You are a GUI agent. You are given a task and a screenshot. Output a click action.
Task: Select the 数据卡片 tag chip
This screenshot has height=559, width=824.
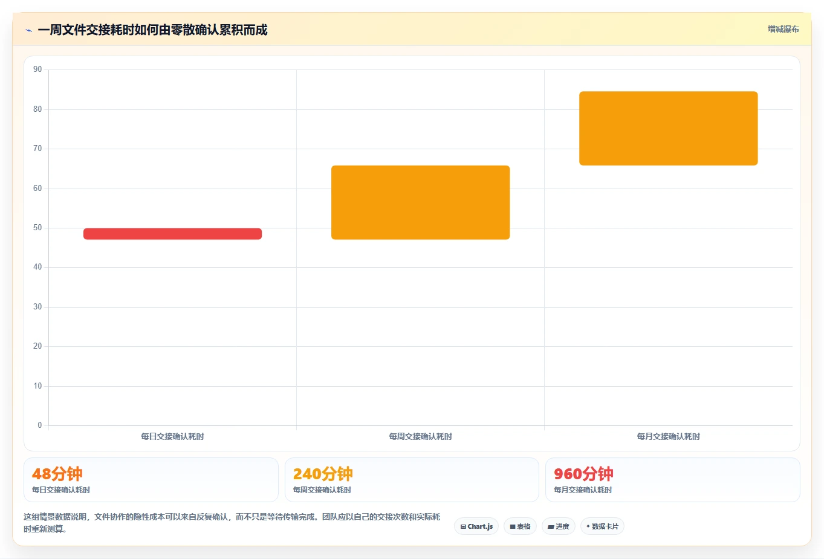[x=602, y=526]
